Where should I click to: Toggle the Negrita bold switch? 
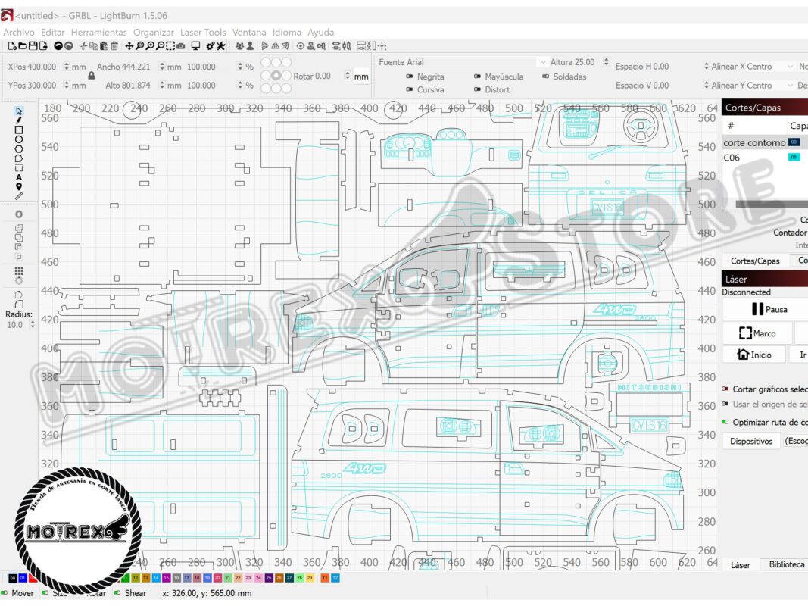pos(410,77)
